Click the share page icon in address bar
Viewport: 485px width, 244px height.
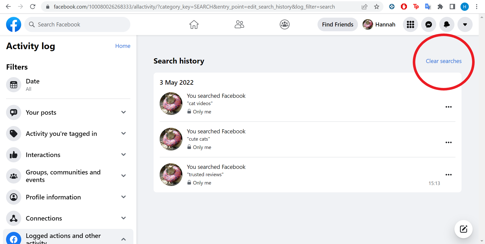365,7
